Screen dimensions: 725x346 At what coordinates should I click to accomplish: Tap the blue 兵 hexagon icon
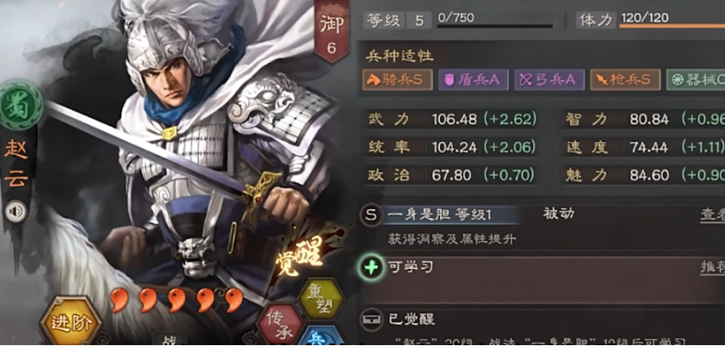320,338
